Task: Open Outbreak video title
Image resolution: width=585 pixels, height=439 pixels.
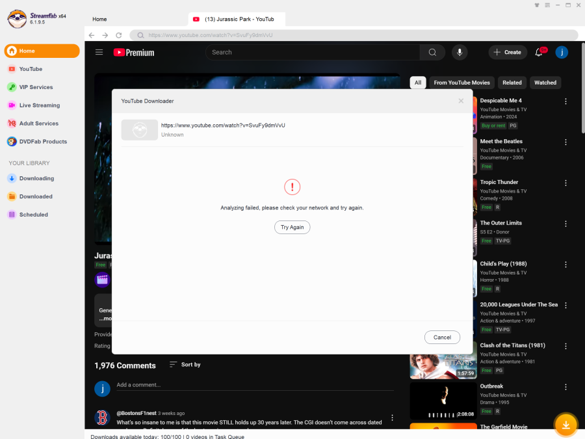Action: point(491,386)
